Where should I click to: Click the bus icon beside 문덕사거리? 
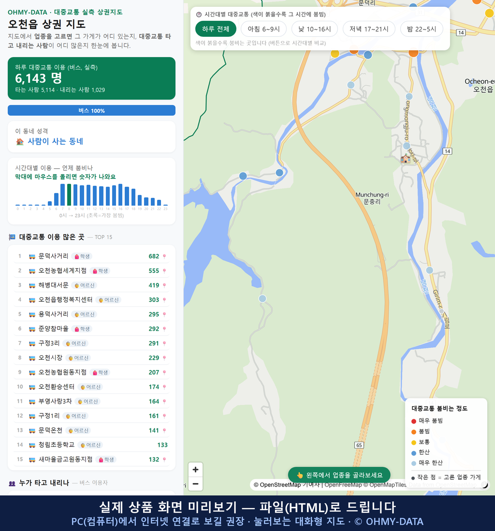(32, 257)
